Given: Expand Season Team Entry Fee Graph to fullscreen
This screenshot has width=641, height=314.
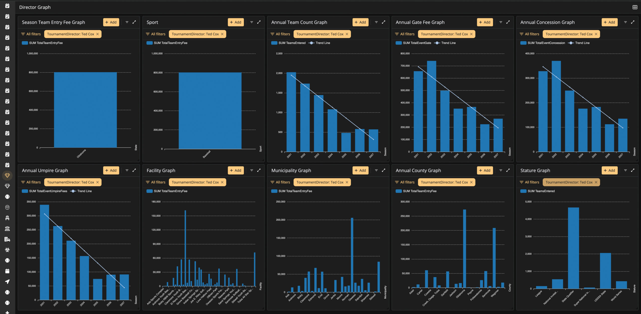Looking at the screenshot, I should (x=134, y=22).
